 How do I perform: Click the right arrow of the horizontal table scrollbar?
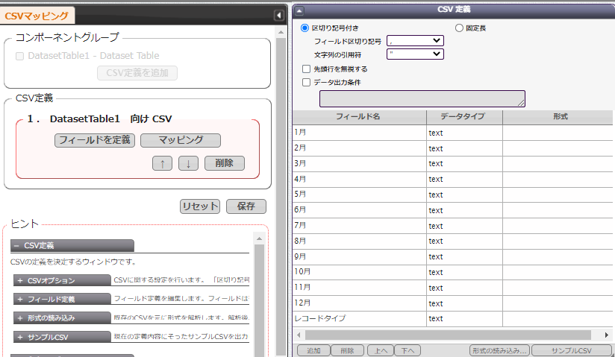tap(606, 335)
